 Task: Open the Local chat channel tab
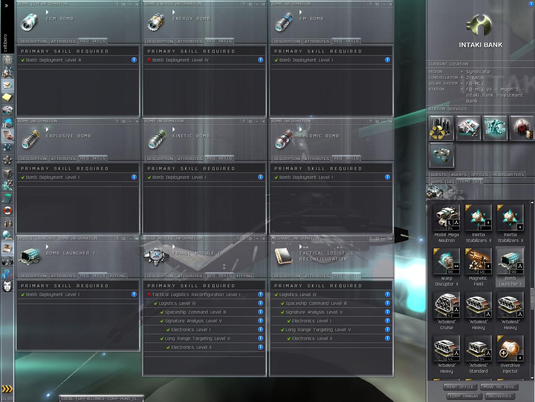click(101, 398)
